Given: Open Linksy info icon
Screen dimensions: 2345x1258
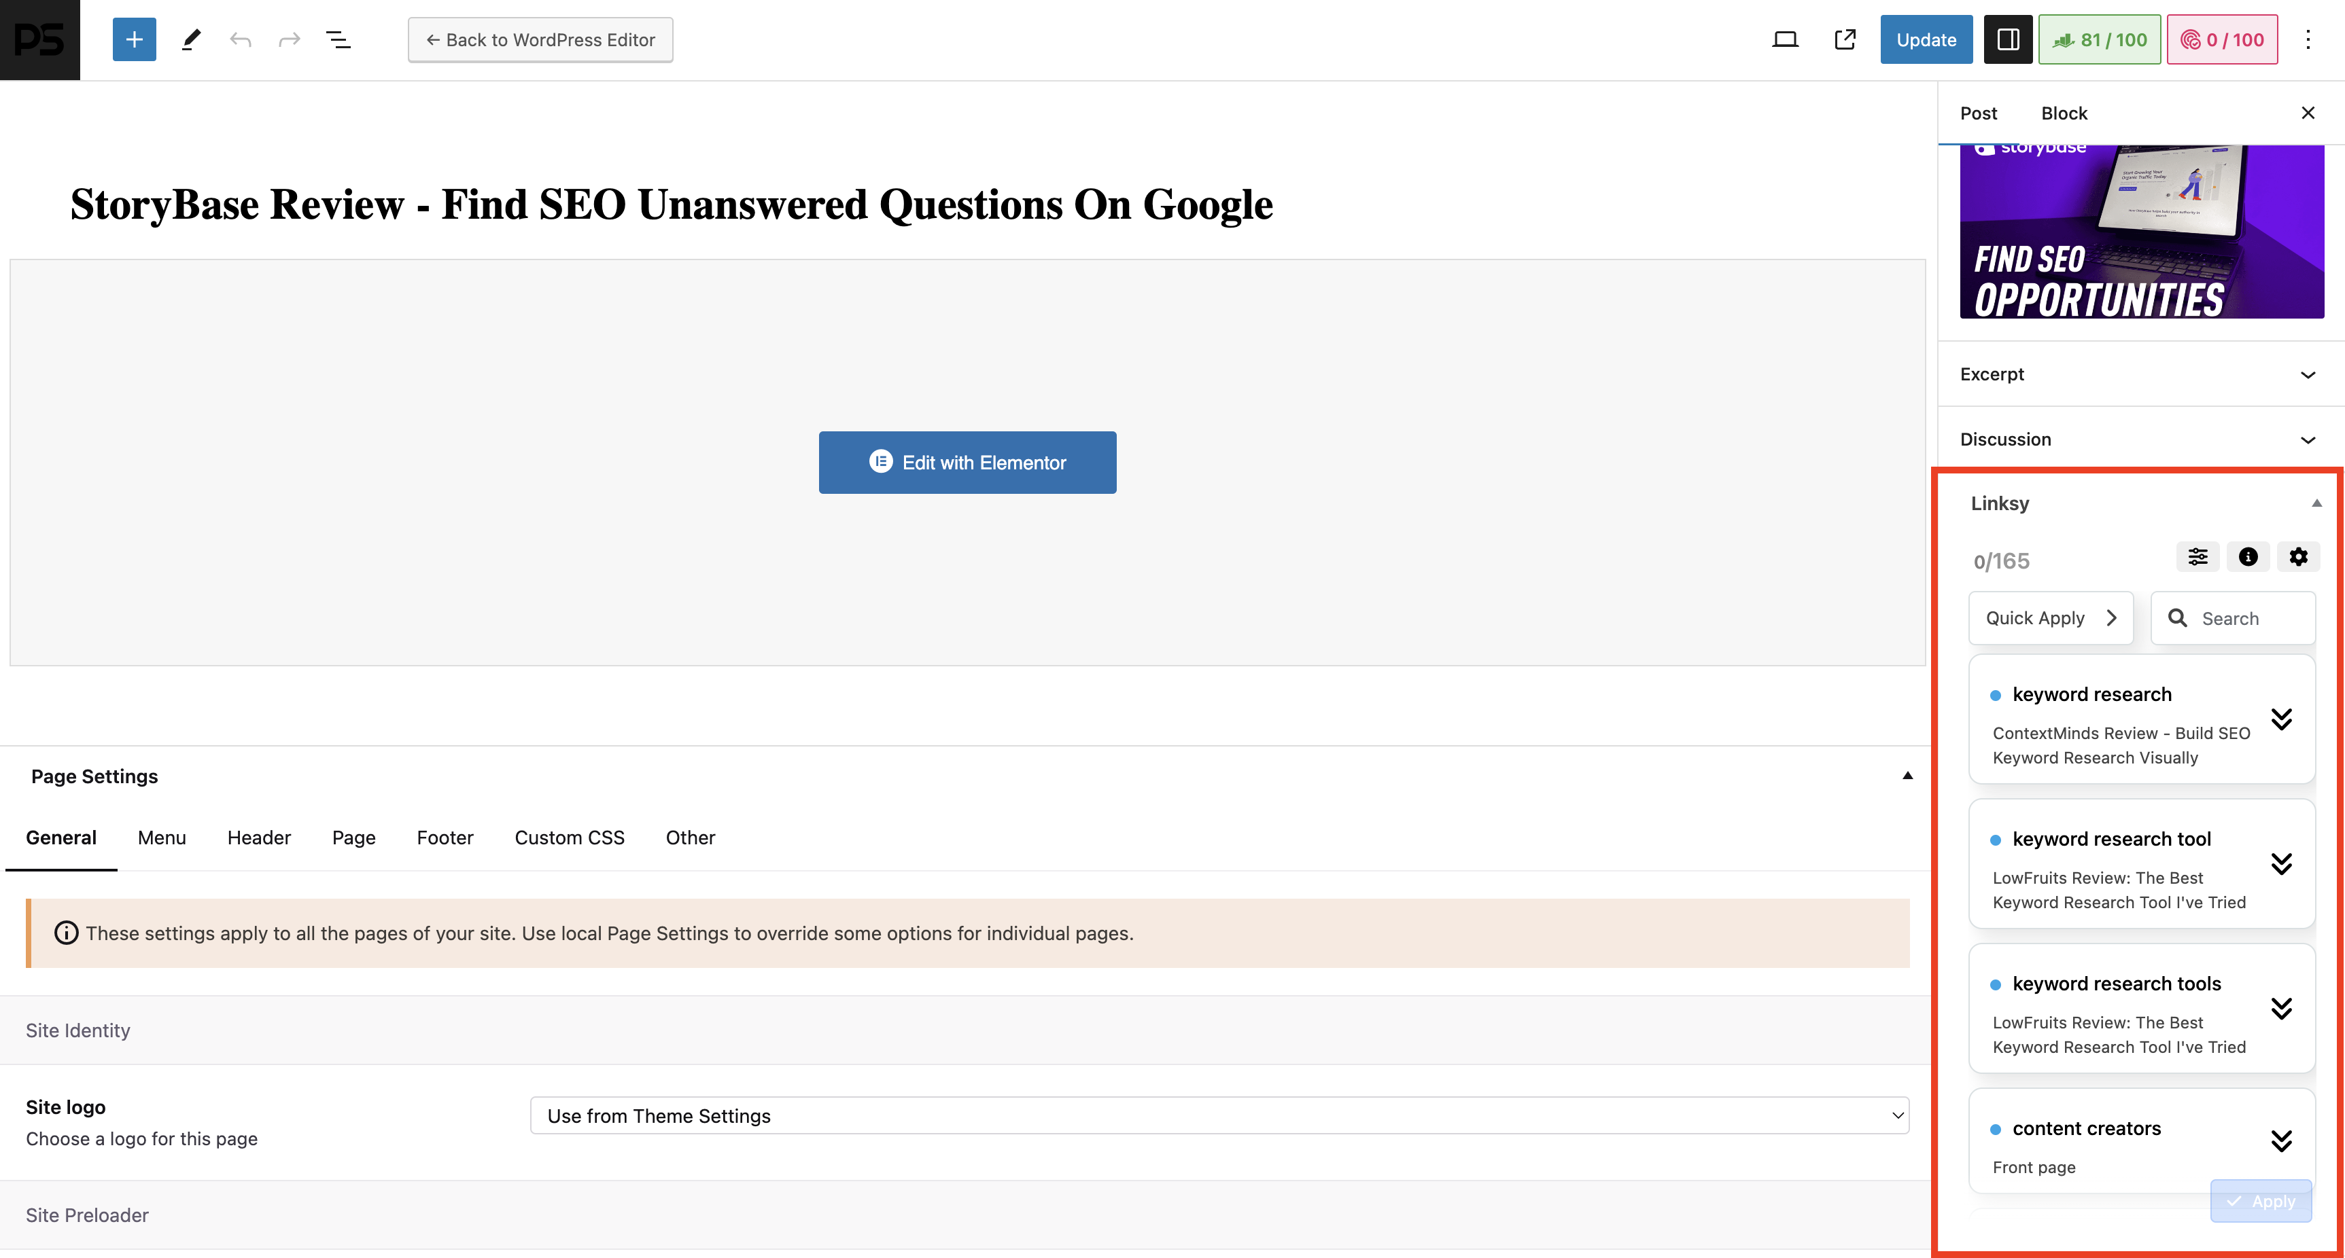Looking at the screenshot, I should click(2248, 557).
